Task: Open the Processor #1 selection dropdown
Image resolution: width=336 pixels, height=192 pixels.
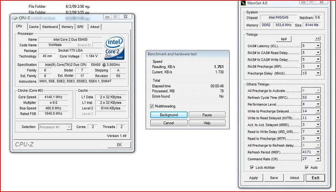Action: coord(69,127)
